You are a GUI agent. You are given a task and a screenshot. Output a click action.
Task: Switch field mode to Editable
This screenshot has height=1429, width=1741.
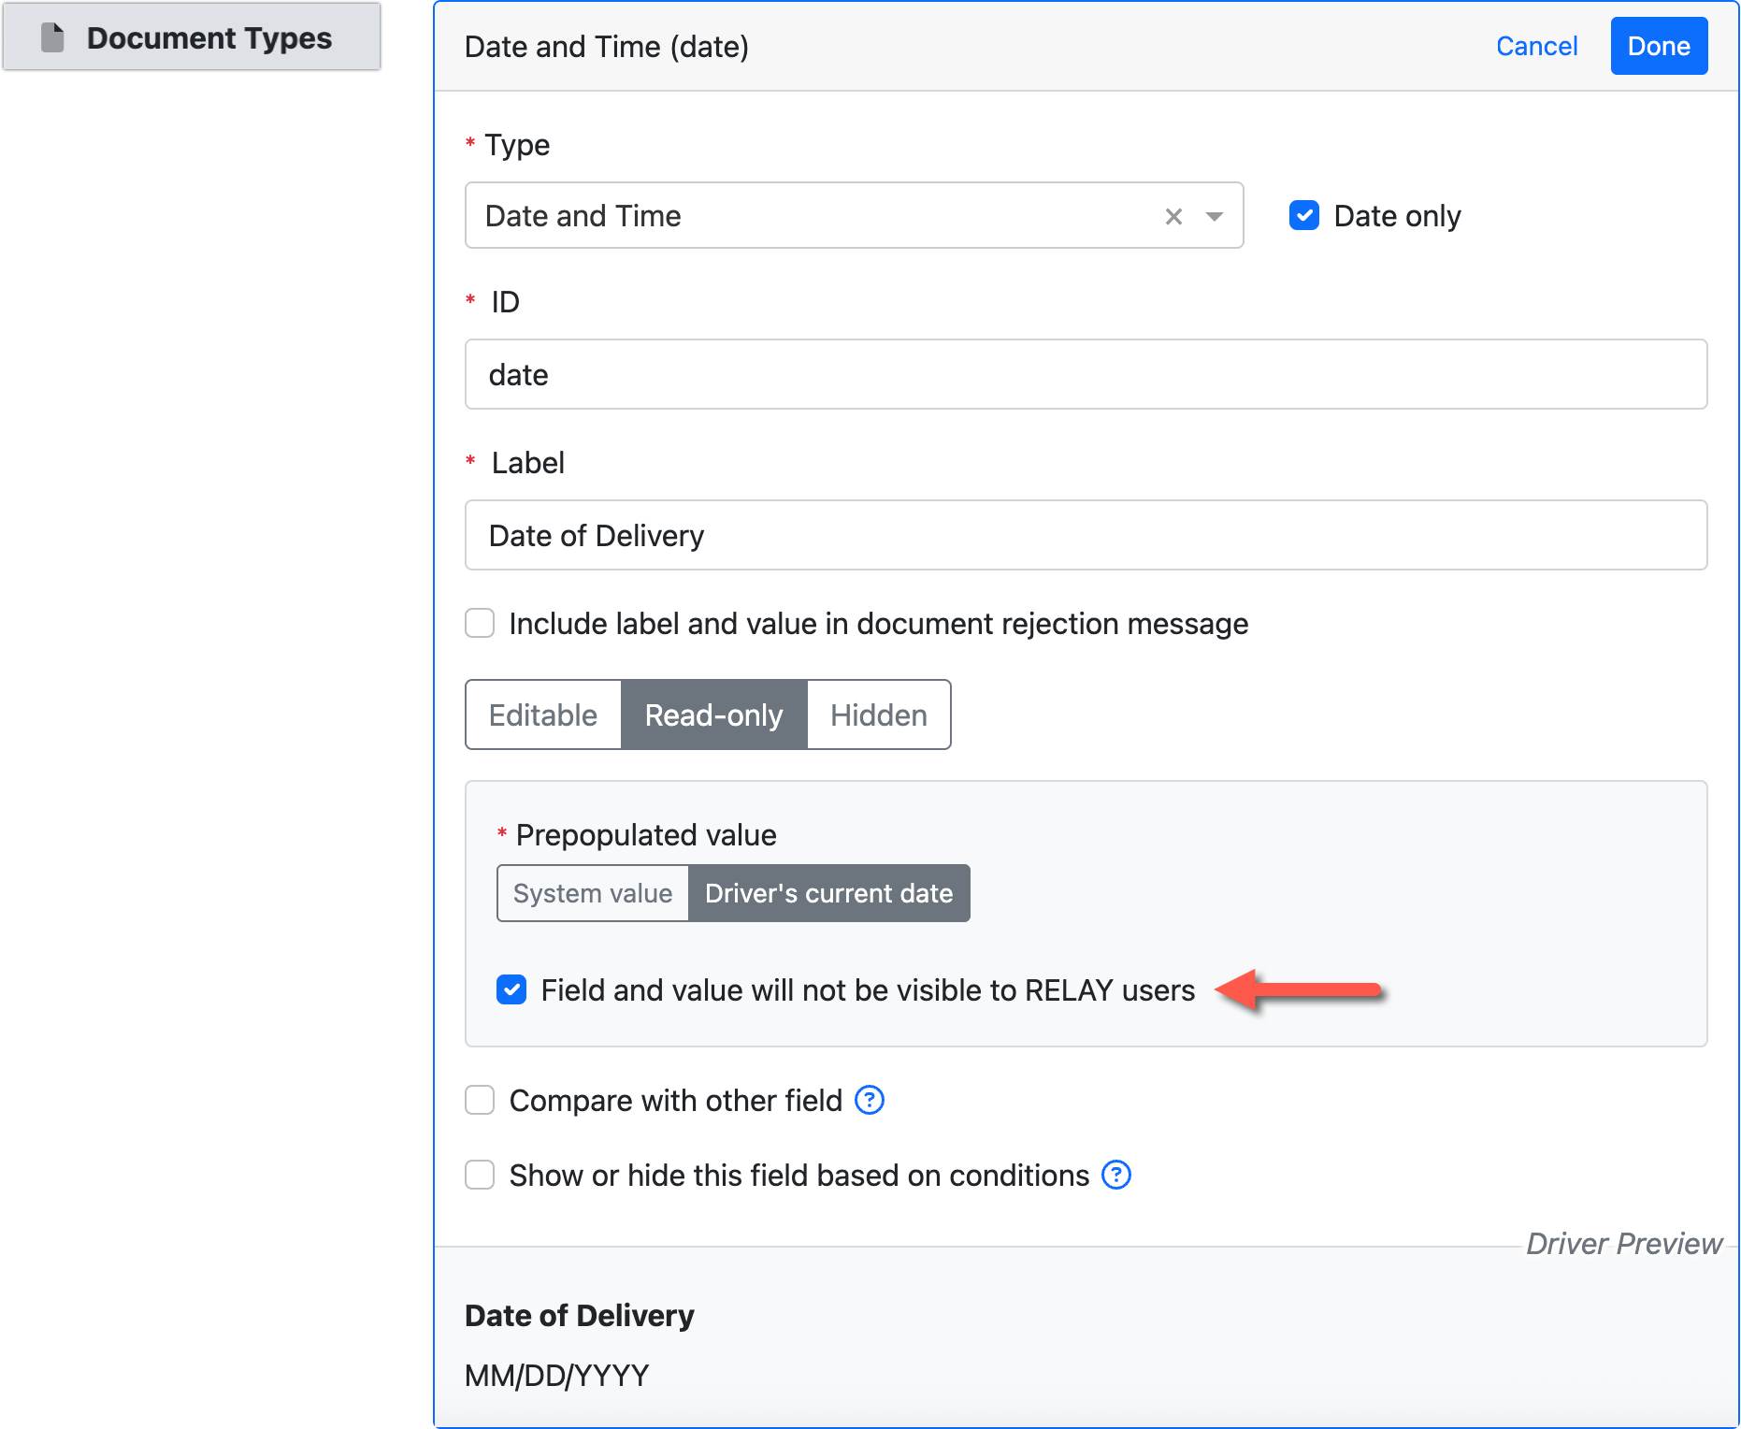(543, 715)
